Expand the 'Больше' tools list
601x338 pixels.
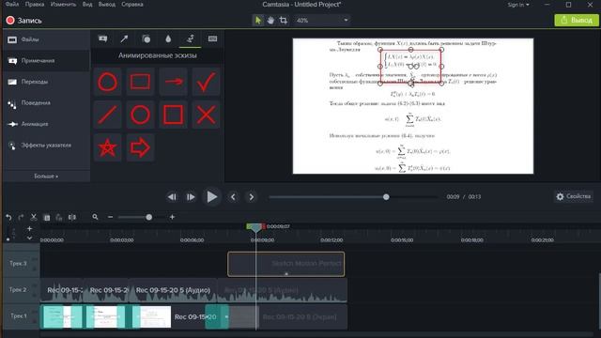pyautogui.click(x=46, y=177)
